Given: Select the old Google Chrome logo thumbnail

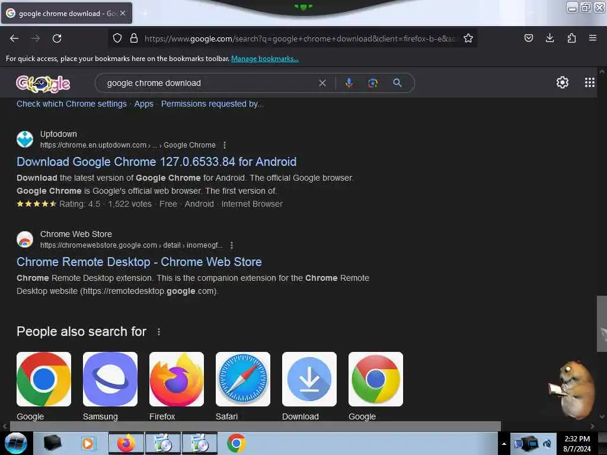Looking at the screenshot, I should [376, 379].
